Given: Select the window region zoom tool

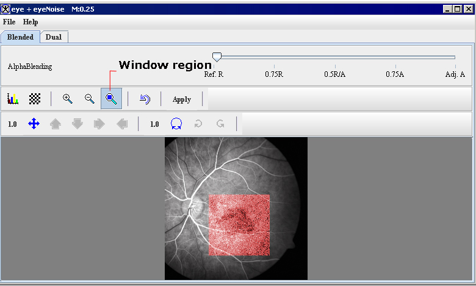Looking at the screenshot, I should [x=112, y=99].
